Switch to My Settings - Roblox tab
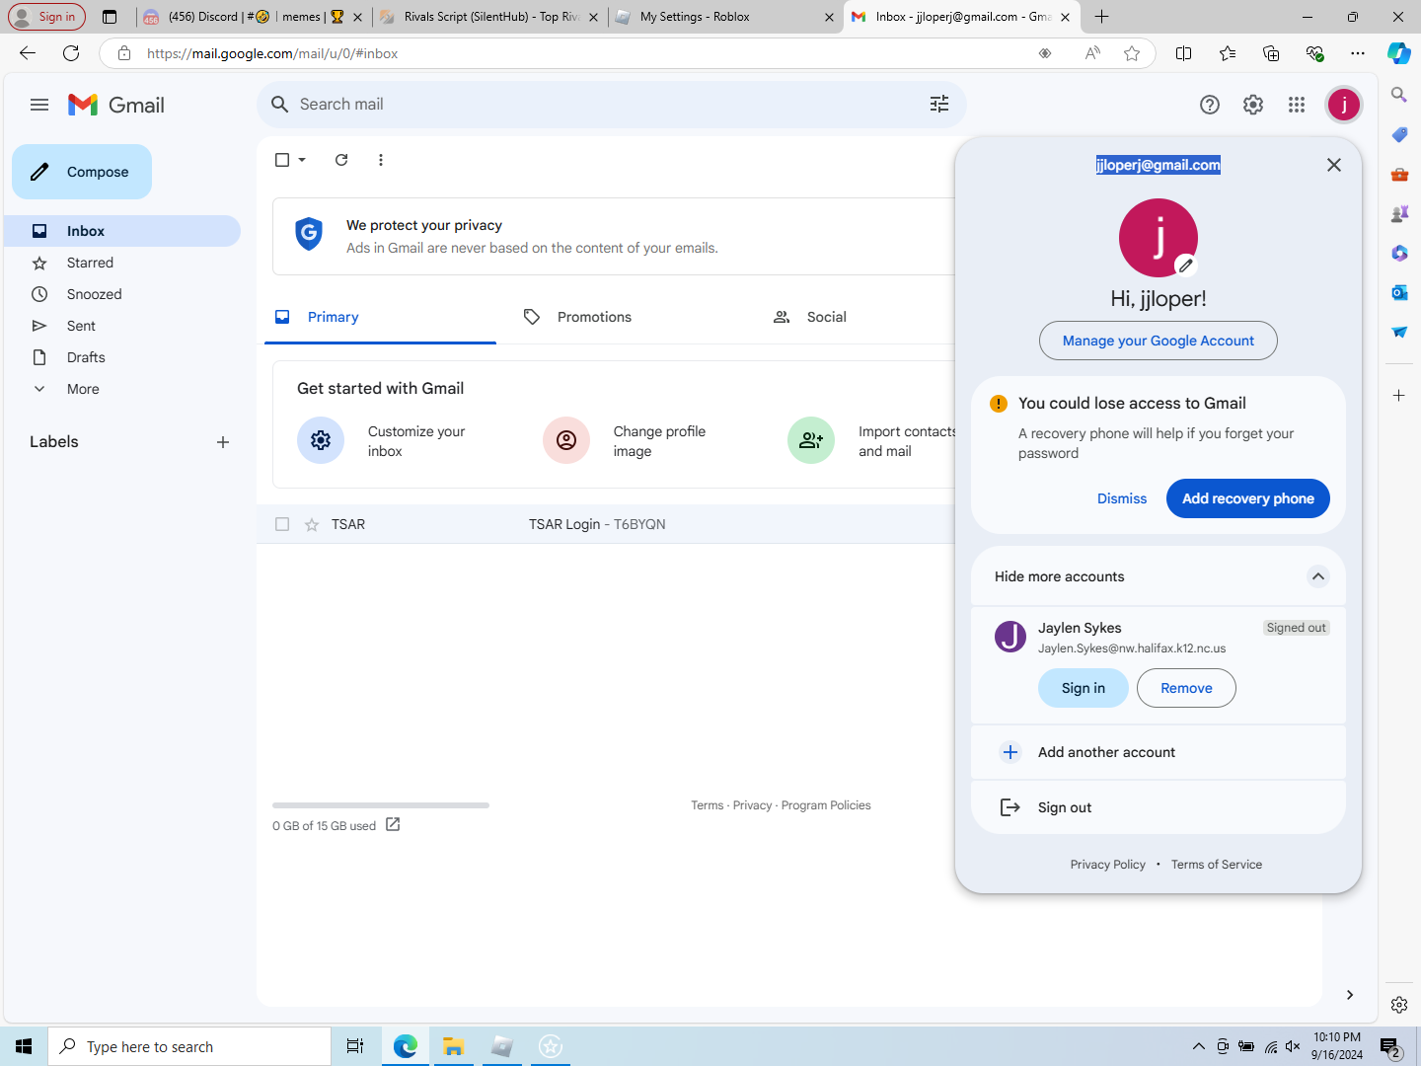The image size is (1421, 1066). 725,17
